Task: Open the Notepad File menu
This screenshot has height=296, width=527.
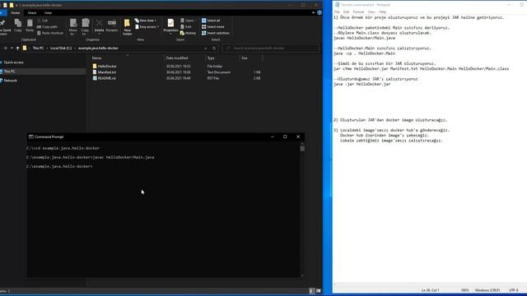Action: pos(337,12)
